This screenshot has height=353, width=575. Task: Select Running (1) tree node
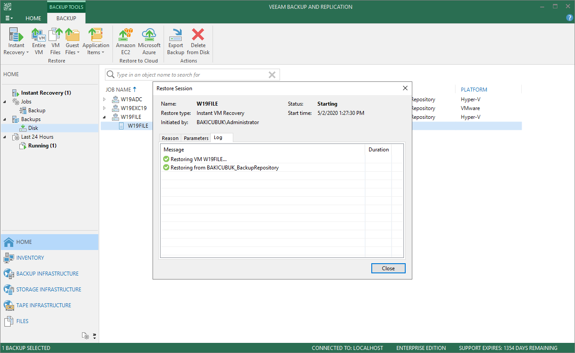pos(42,146)
